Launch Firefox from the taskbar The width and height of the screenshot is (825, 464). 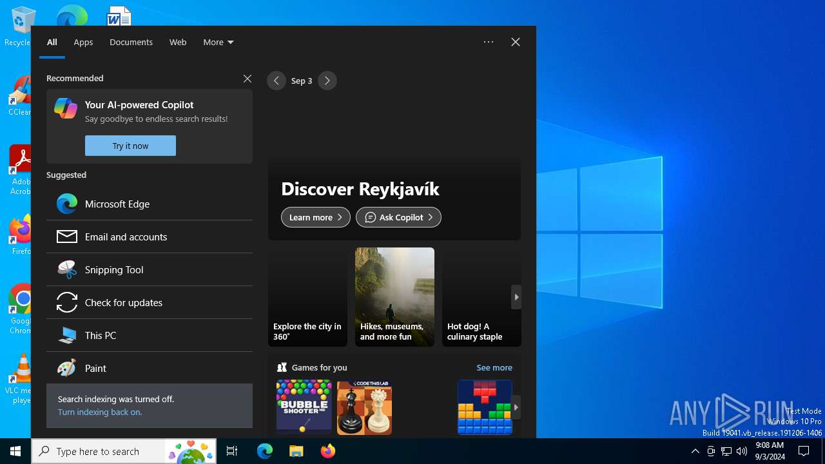[x=327, y=451]
